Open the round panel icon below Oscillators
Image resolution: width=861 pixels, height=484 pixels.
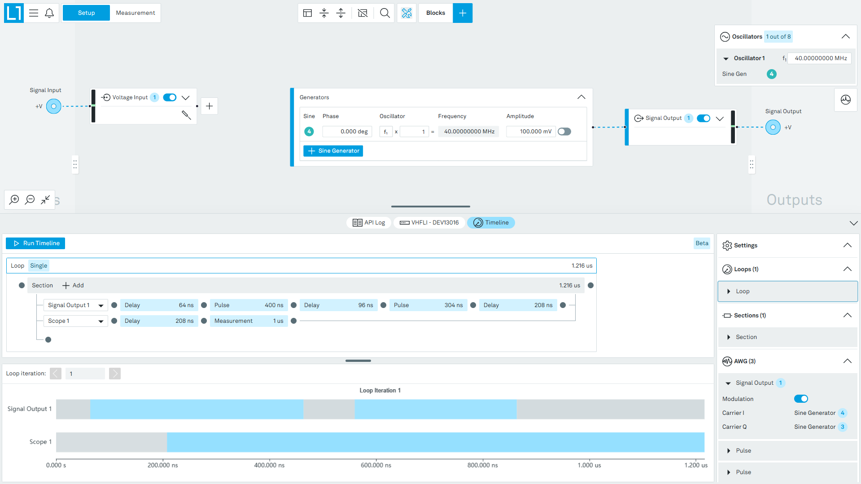point(845,100)
